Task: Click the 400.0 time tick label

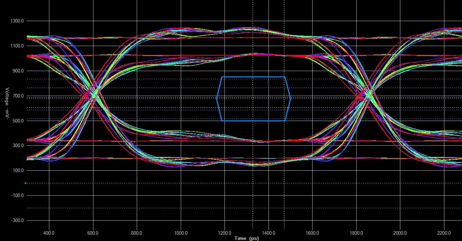Action: point(49,233)
